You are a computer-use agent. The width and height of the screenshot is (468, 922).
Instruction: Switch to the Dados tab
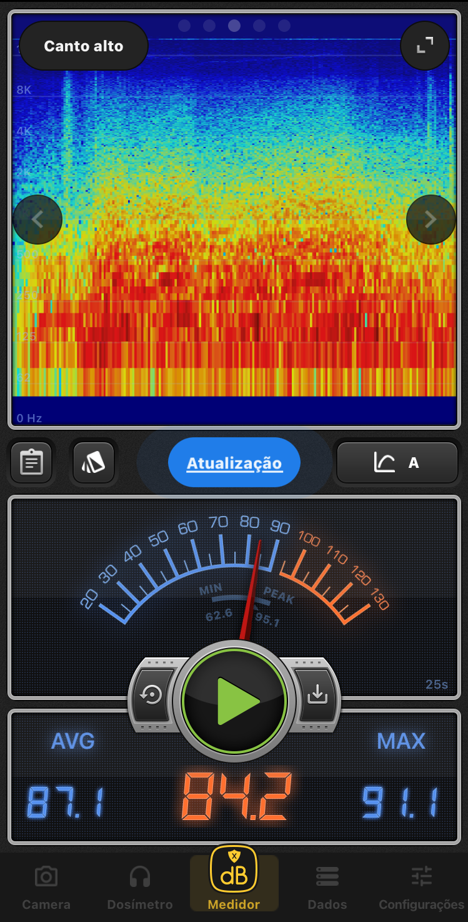tap(327, 887)
